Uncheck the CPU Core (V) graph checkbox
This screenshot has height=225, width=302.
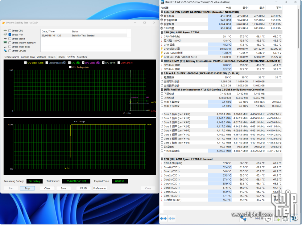[119, 63]
